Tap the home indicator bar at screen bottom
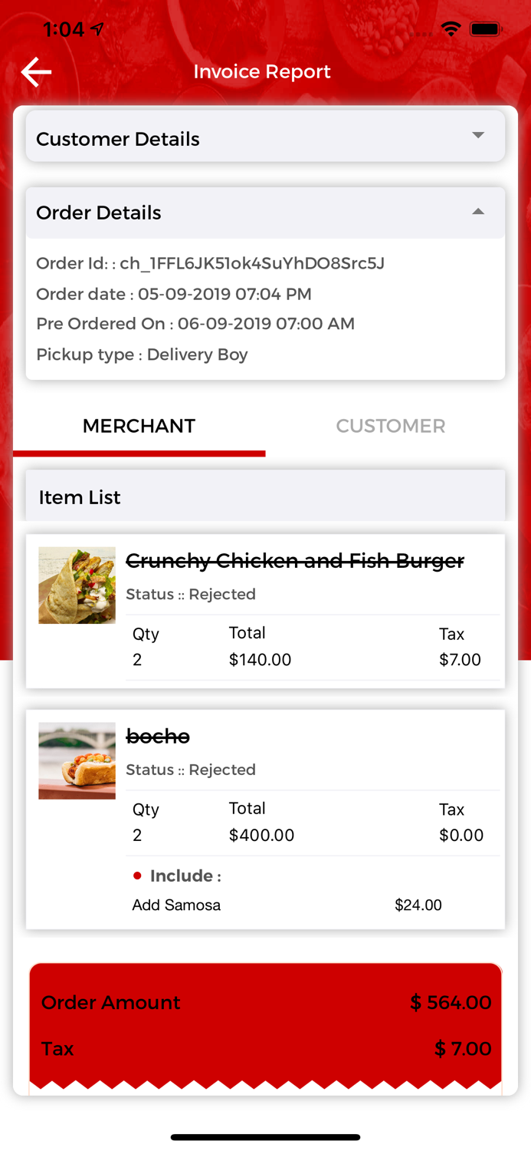The width and height of the screenshot is (531, 1151). click(x=265, y=1137)
